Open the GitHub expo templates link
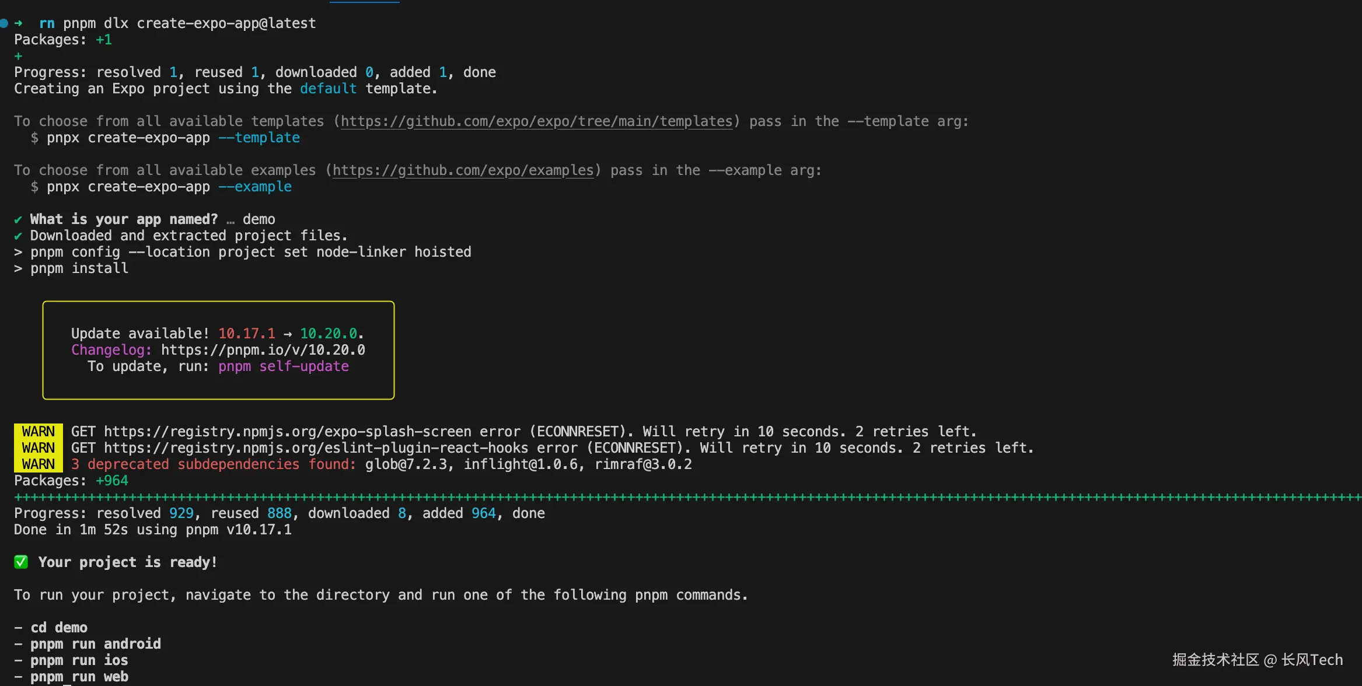This screenshot has width=1362, height=686. pos(536,121)
